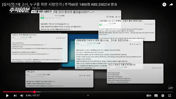Mute the video volume
This screenshot has width=176, height=99.
(22, 96)
